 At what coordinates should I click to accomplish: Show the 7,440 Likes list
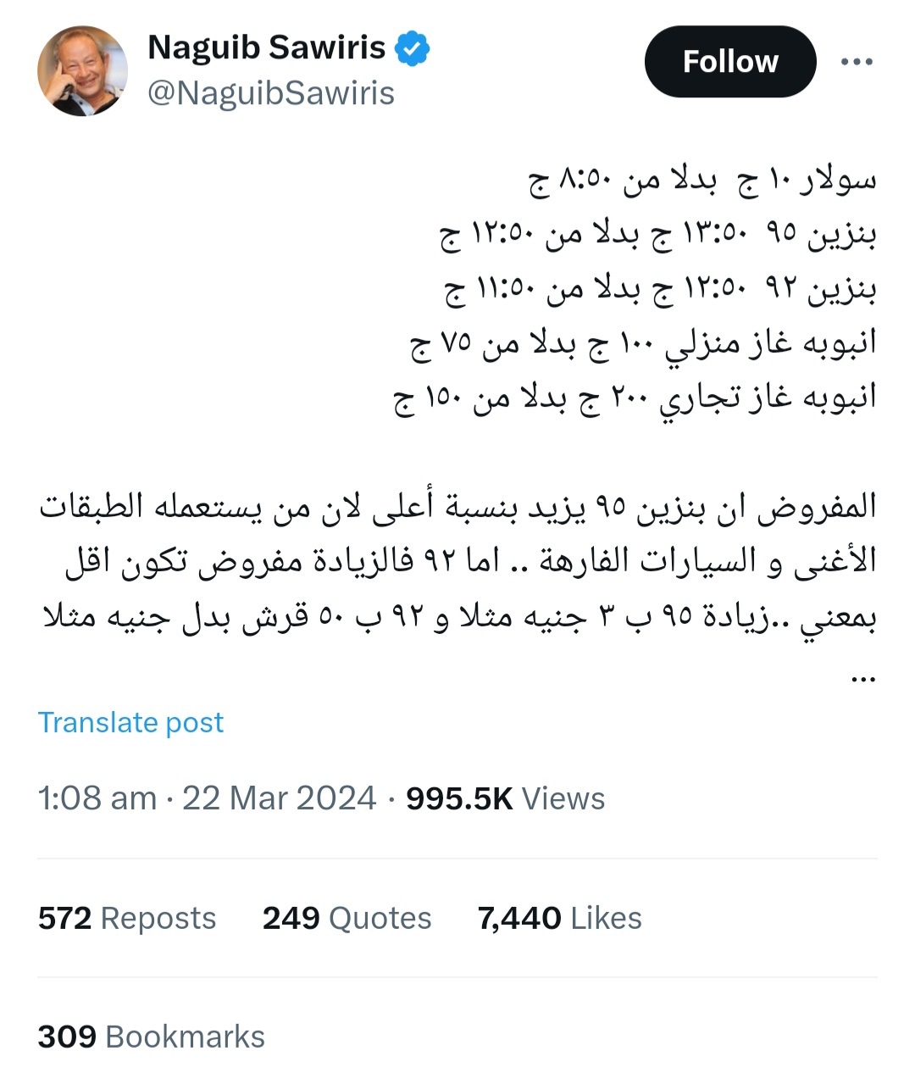559,918
